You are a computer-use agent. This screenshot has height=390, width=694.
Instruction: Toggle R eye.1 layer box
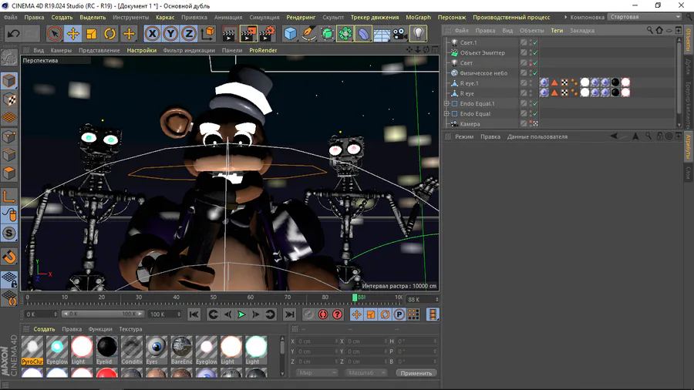pos(524,83)
